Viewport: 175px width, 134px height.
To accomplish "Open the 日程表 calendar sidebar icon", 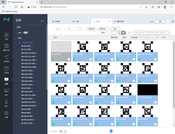I will pyautogui.click(x=6, y=70).
